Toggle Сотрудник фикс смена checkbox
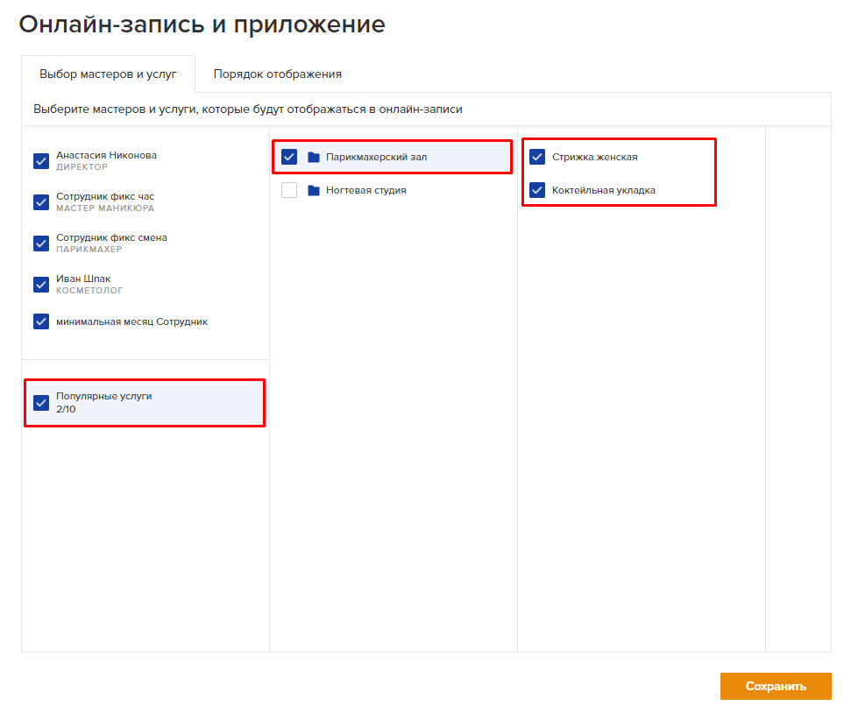 (x=41, y=244)
